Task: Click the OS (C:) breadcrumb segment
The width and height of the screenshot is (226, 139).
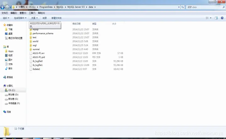Action: pos(32,7)
